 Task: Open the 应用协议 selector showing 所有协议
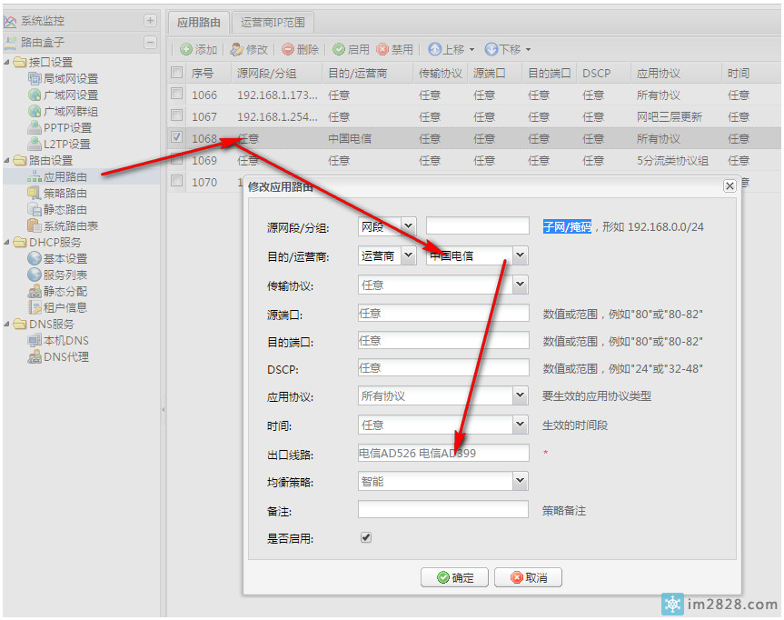click(x=518, y=395)
